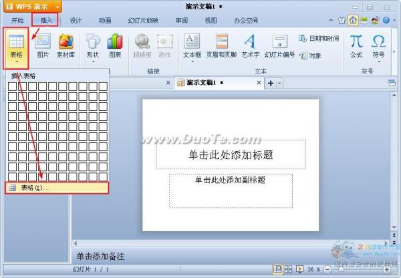This screenshot has height=278, width=401.
Task: Choose 表格(I)... menu entry
Action: pyautogui.click(x=57, y=188)
